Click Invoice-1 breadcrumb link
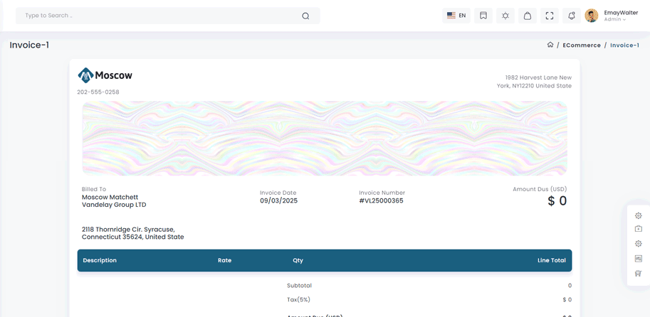 (624, 45)
